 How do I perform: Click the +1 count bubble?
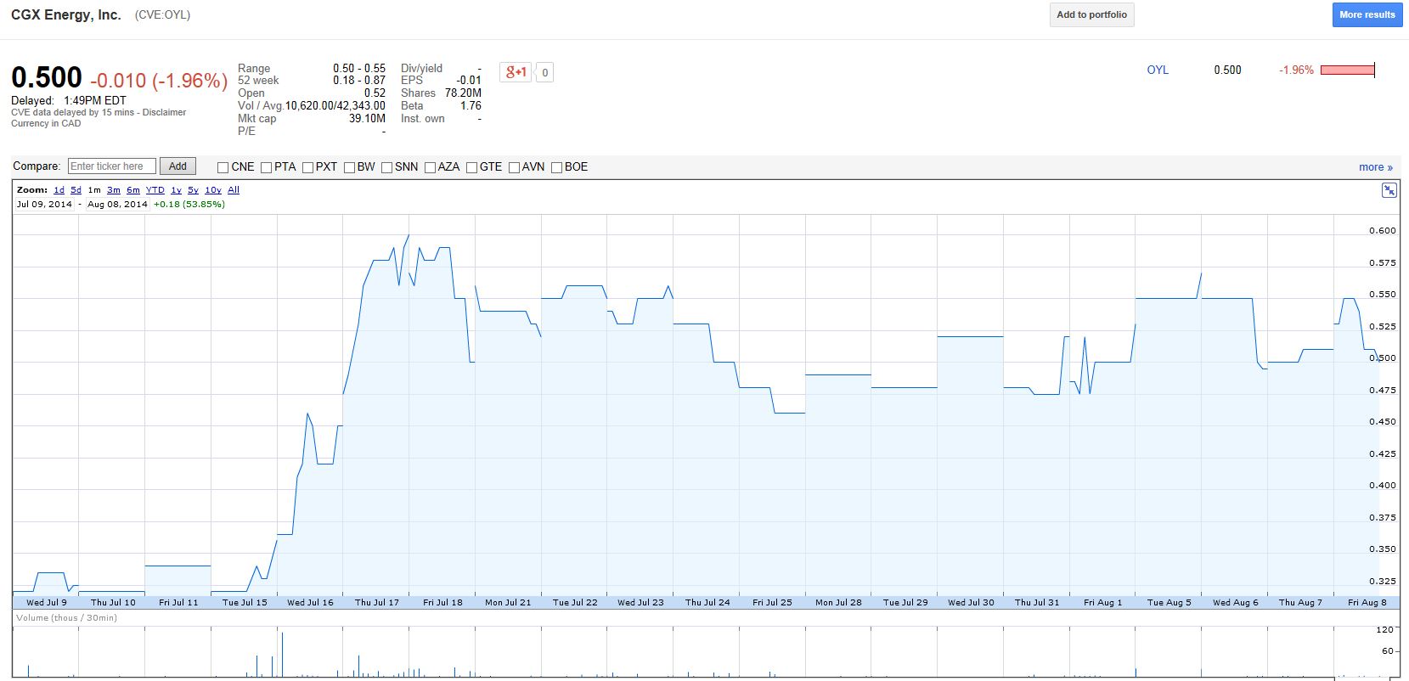(x=544, y=73)
